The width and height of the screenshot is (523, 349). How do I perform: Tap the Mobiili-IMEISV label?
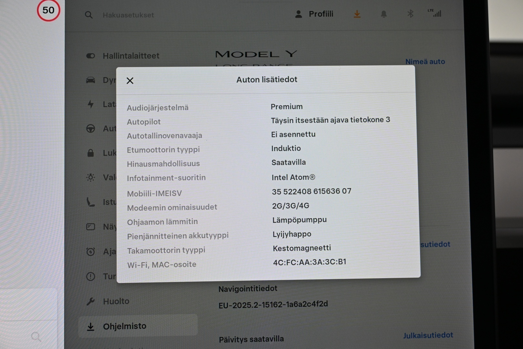[154, 194]
